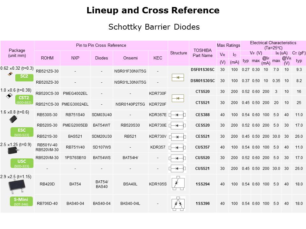Click the CUS521 diode structure symbol
The width and height of the screenshot is (306, 229).
tap(178, 169)
